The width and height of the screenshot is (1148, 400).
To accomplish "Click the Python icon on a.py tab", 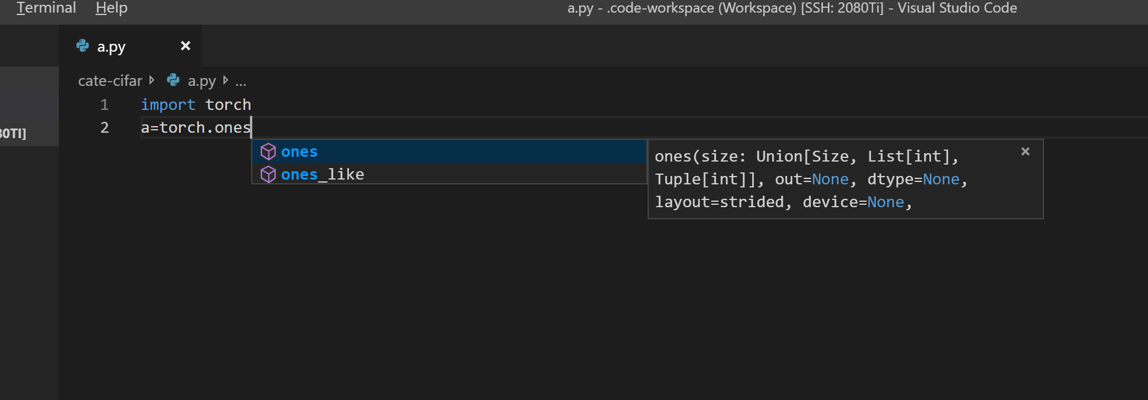I will click(83, 46).
